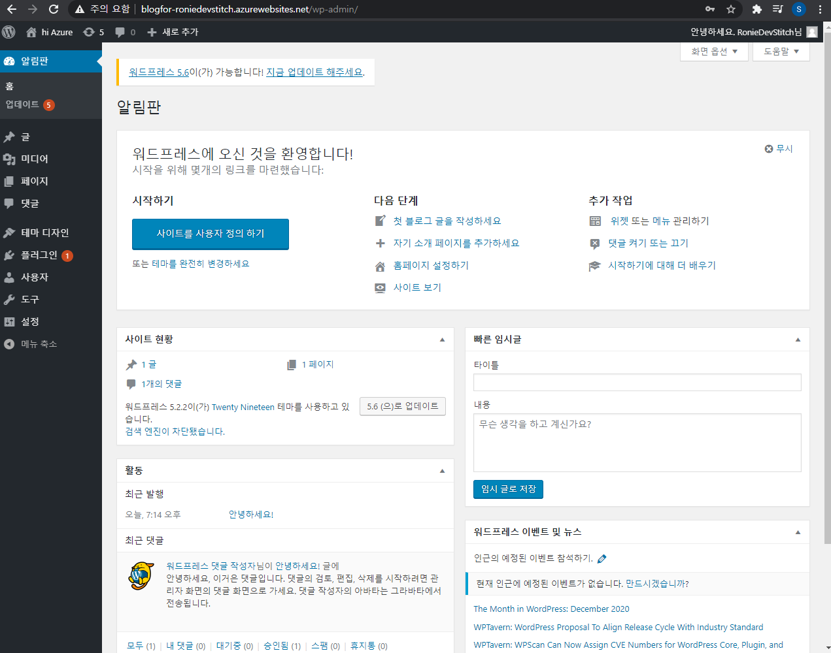831x653 pixels.
Task: Click the updates circular arrows icon
Action: [x=89, y=32]
